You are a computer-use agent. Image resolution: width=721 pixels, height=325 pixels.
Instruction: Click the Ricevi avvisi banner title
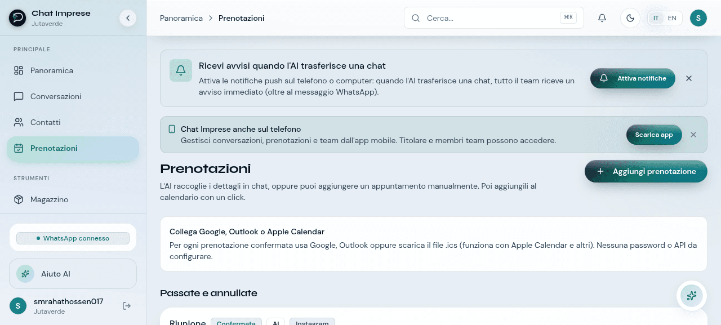pos(292,66)
